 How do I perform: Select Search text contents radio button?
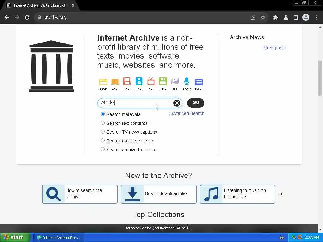click(x=103, y=123)
